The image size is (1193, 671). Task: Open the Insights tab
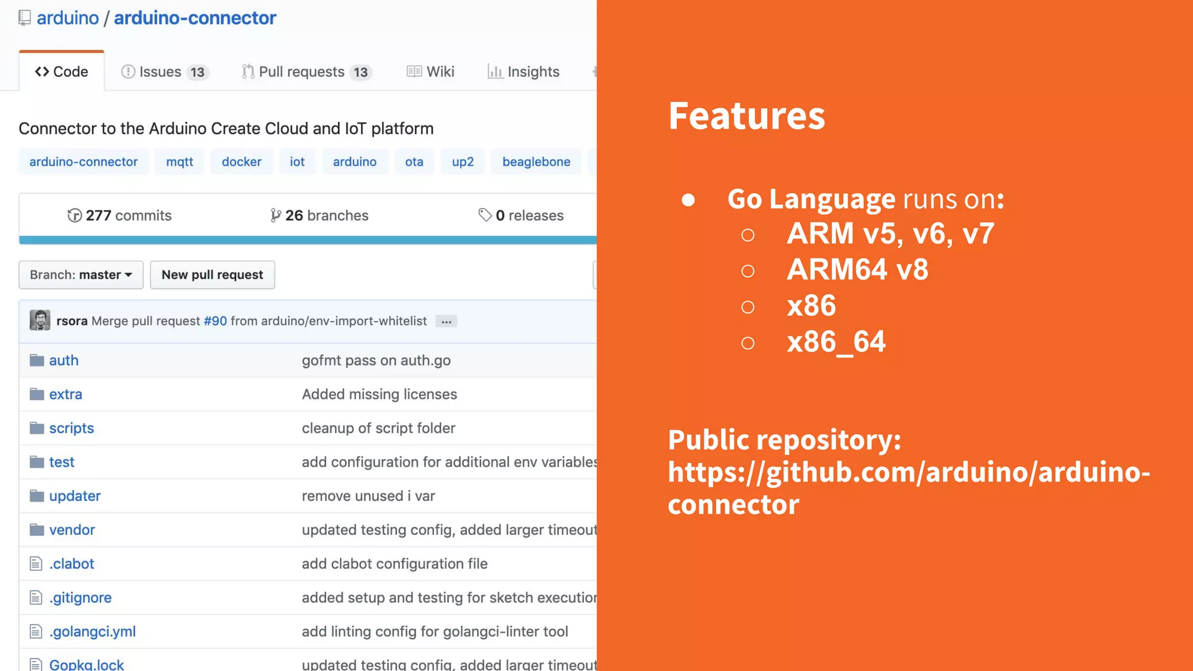(523, 72)
